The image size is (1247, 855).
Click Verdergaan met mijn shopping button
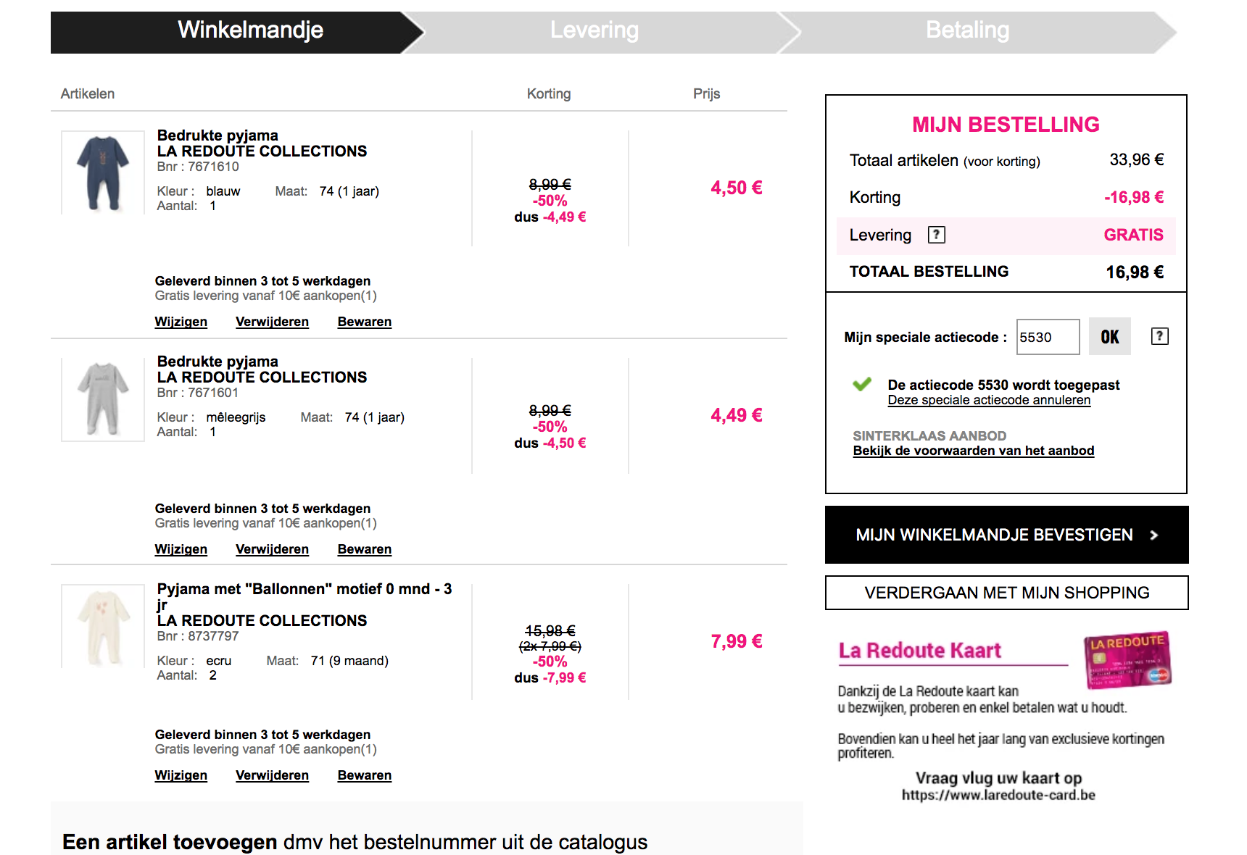coord(1006,593)
